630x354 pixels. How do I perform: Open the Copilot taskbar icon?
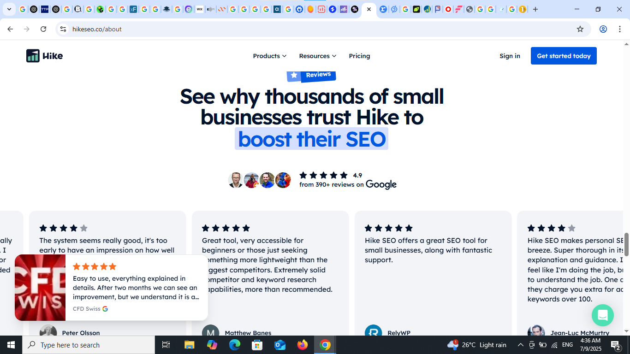212,345
